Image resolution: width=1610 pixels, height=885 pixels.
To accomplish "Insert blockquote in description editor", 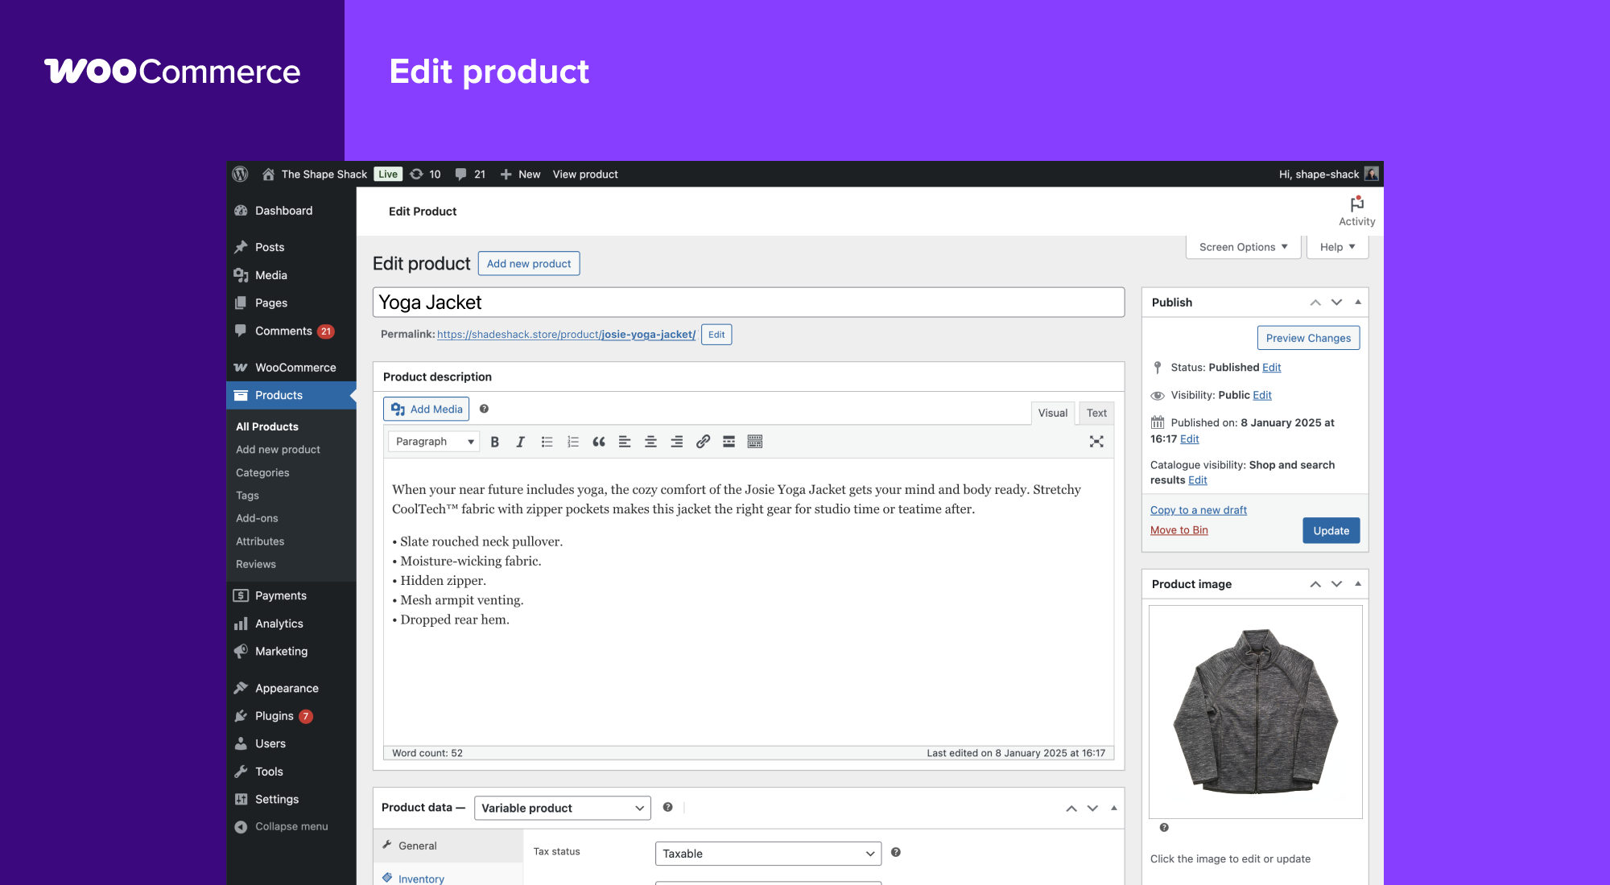I will (598, 442).
